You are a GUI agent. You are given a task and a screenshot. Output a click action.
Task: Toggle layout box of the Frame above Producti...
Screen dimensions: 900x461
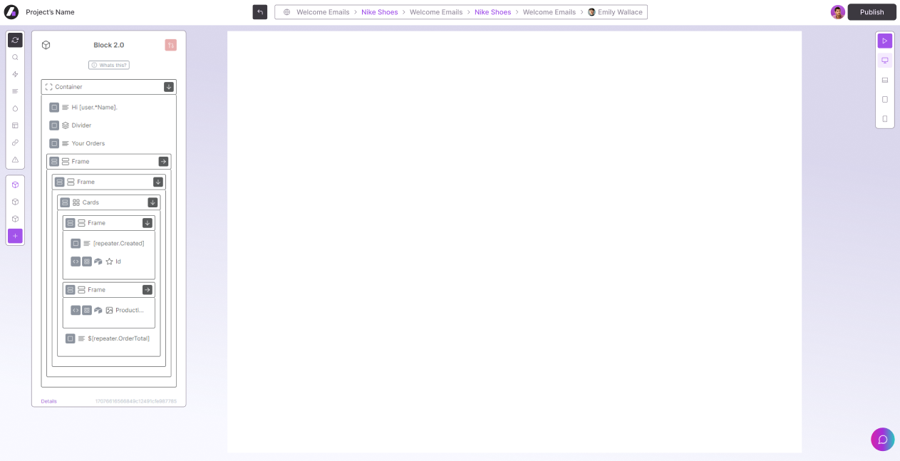point(71,290)
